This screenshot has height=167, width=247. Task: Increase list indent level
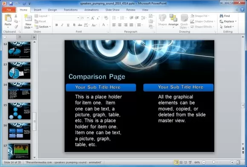click(137, 18)
